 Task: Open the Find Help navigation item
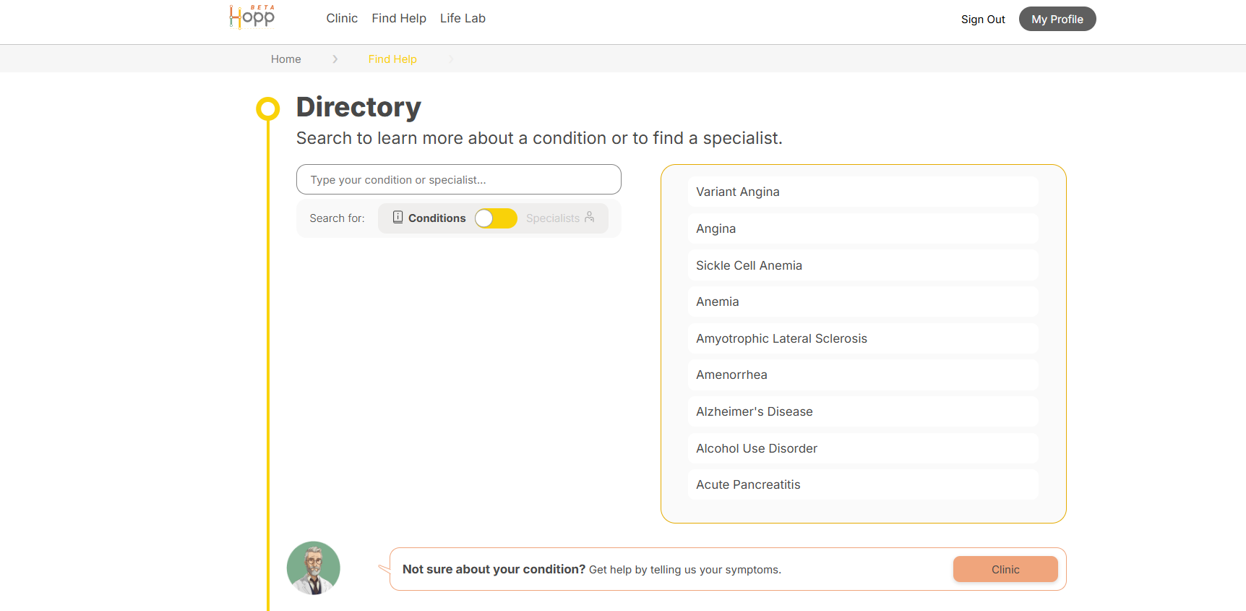[399, 19]
